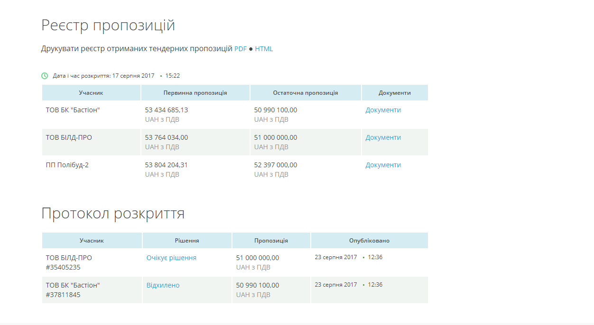Click the Первинна пропозиція column header

(195, 93)
